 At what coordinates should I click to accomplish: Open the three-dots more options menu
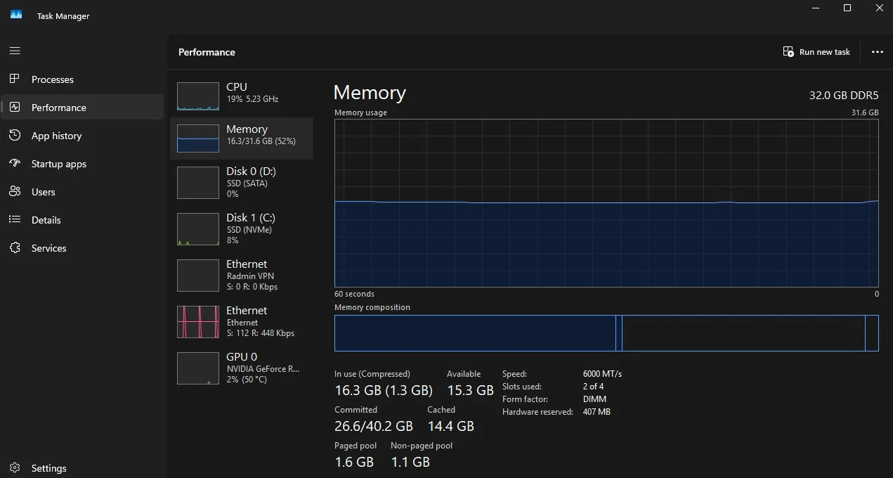point(877,52)
